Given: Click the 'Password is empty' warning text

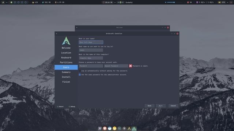Looking at the screenshot, I should tap(140, 66).
